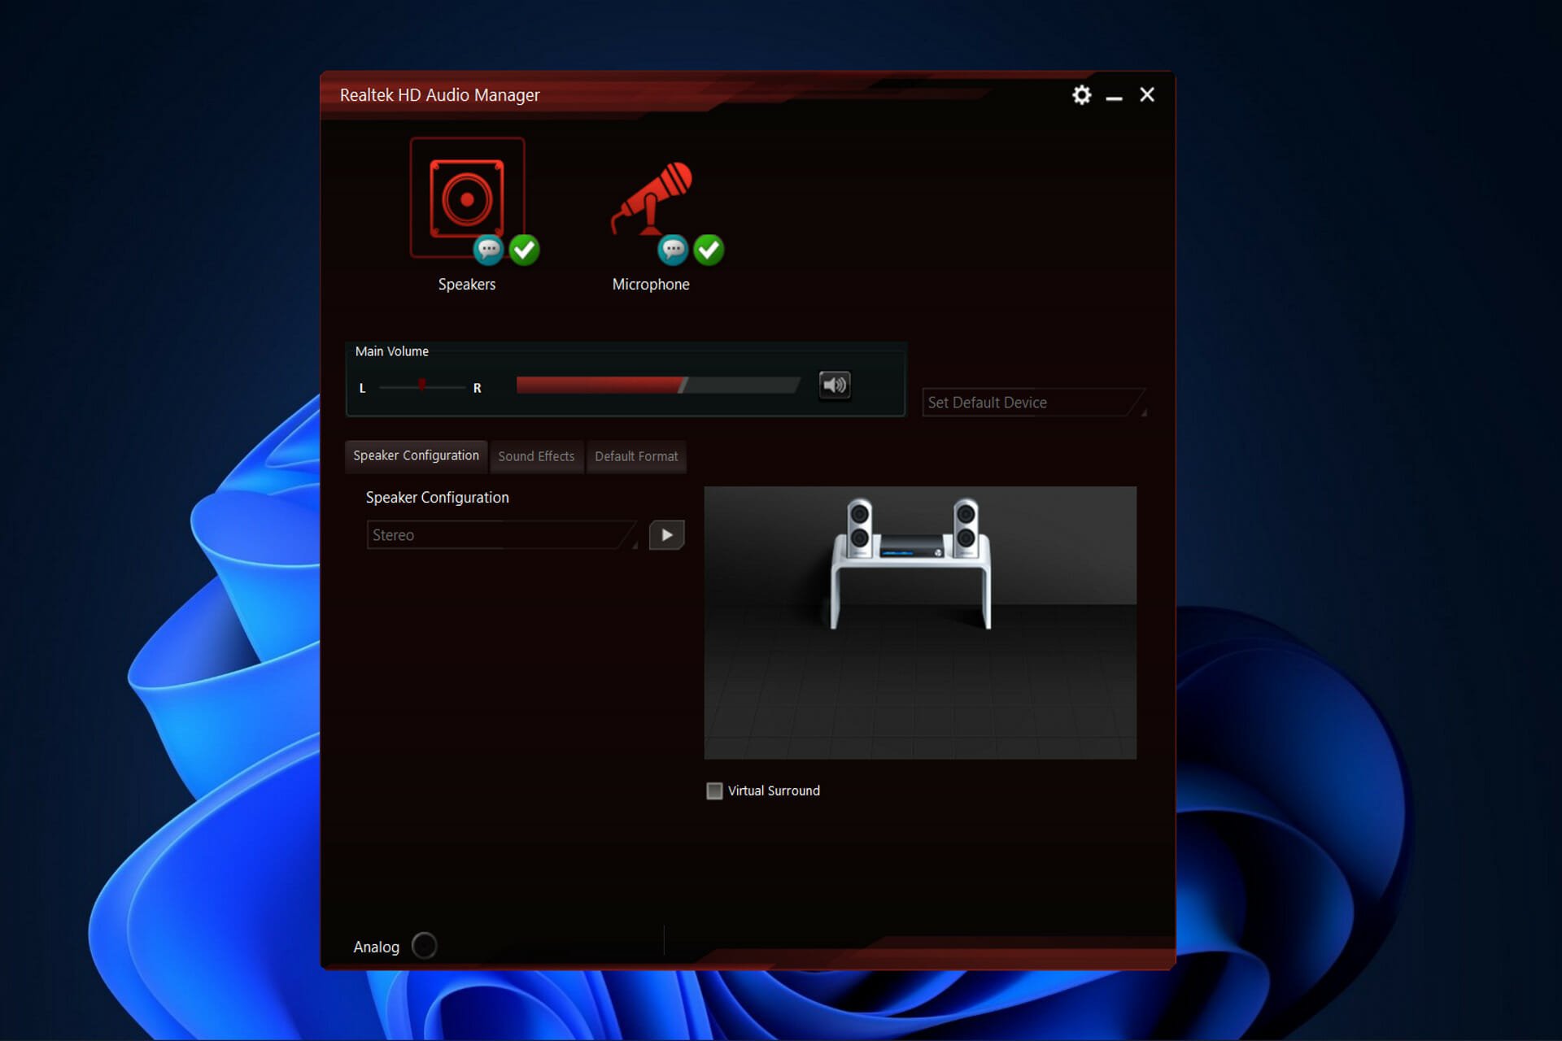Toggle the Analog connection indicator
Screen dimensions: 1562x1041
[422, 946]
